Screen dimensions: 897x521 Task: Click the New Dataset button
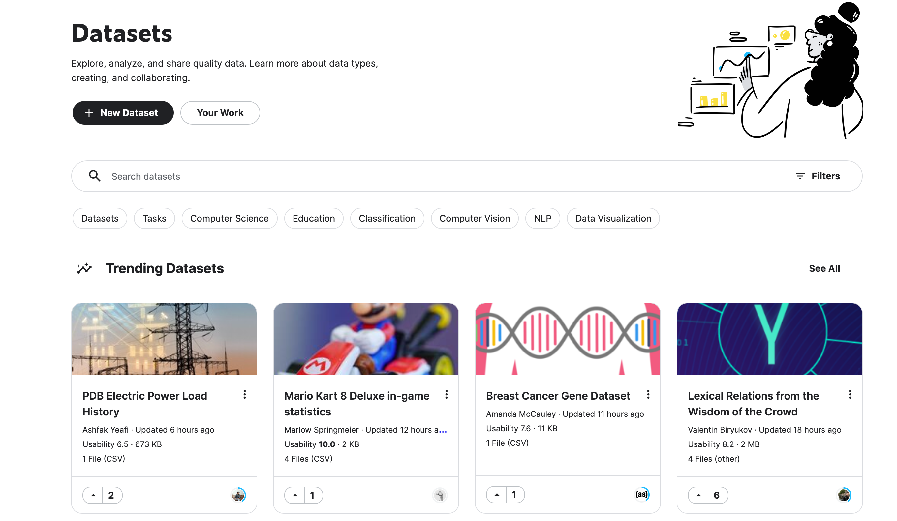coord(123,113)
